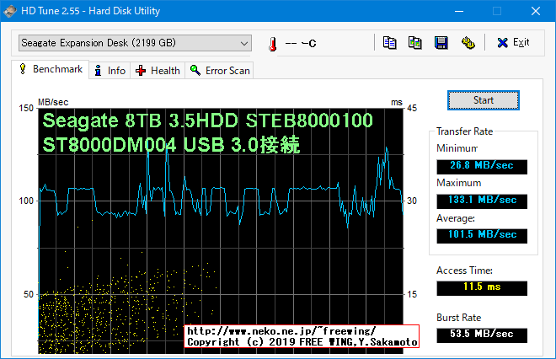Select the Benchmark tab

coord(51,69)
